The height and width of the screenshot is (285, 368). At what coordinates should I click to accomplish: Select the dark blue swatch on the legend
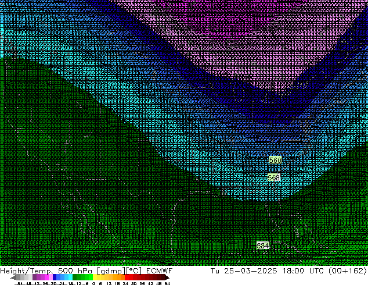pos(55,277)
